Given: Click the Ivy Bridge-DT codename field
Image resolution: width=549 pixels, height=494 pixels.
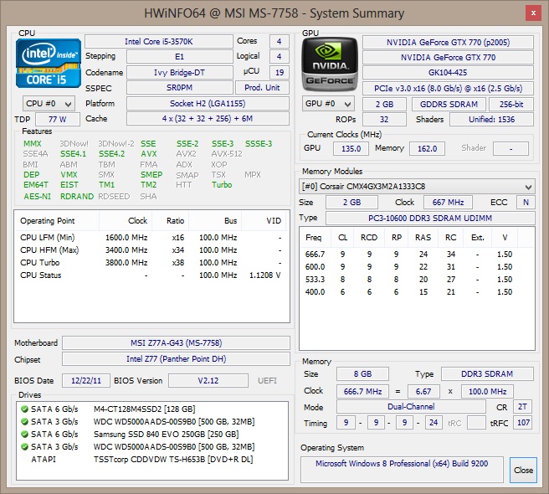Looking at the screenshot, I should [180, 73].
